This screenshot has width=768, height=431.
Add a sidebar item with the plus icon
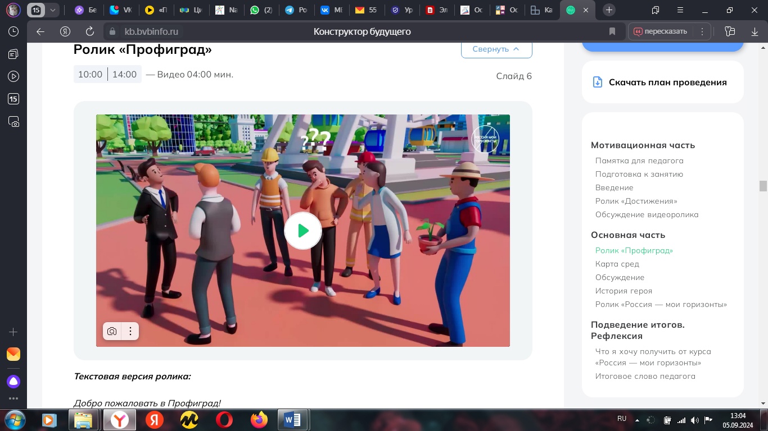coord(13,332)
